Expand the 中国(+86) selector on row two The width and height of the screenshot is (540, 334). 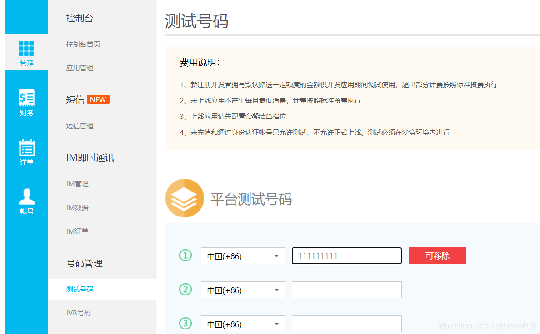click(x=276, y=290)
